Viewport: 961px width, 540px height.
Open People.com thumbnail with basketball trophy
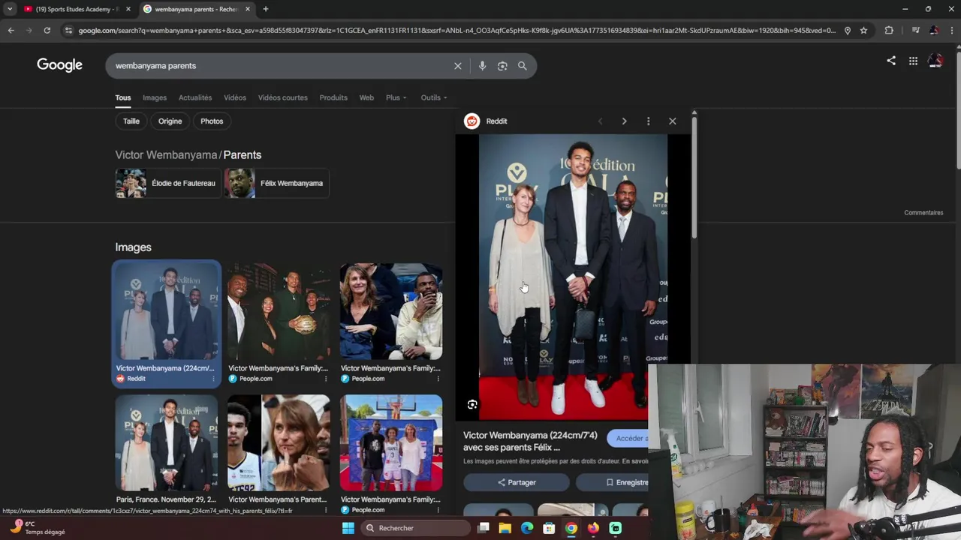(279, 310)
